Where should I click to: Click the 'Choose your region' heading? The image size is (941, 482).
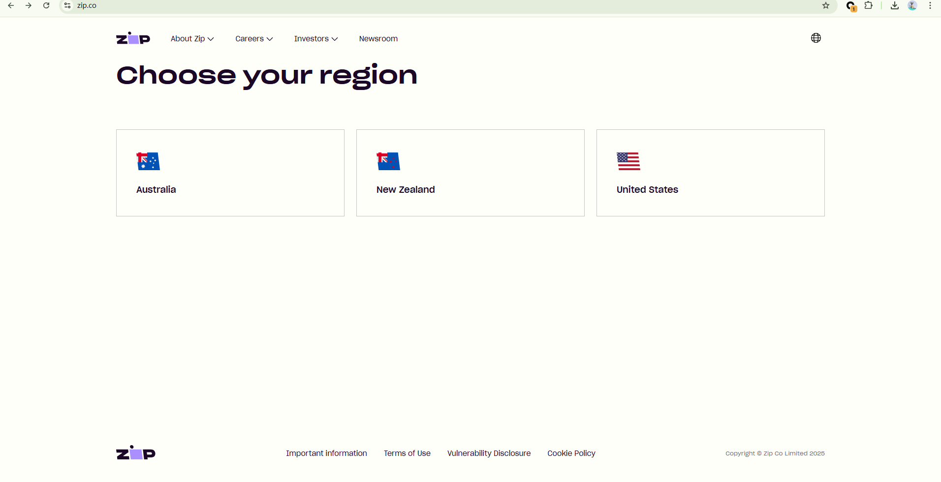pos(267,76)
